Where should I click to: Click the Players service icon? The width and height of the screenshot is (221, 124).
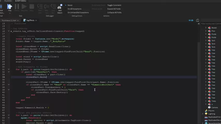coord(206,111)
